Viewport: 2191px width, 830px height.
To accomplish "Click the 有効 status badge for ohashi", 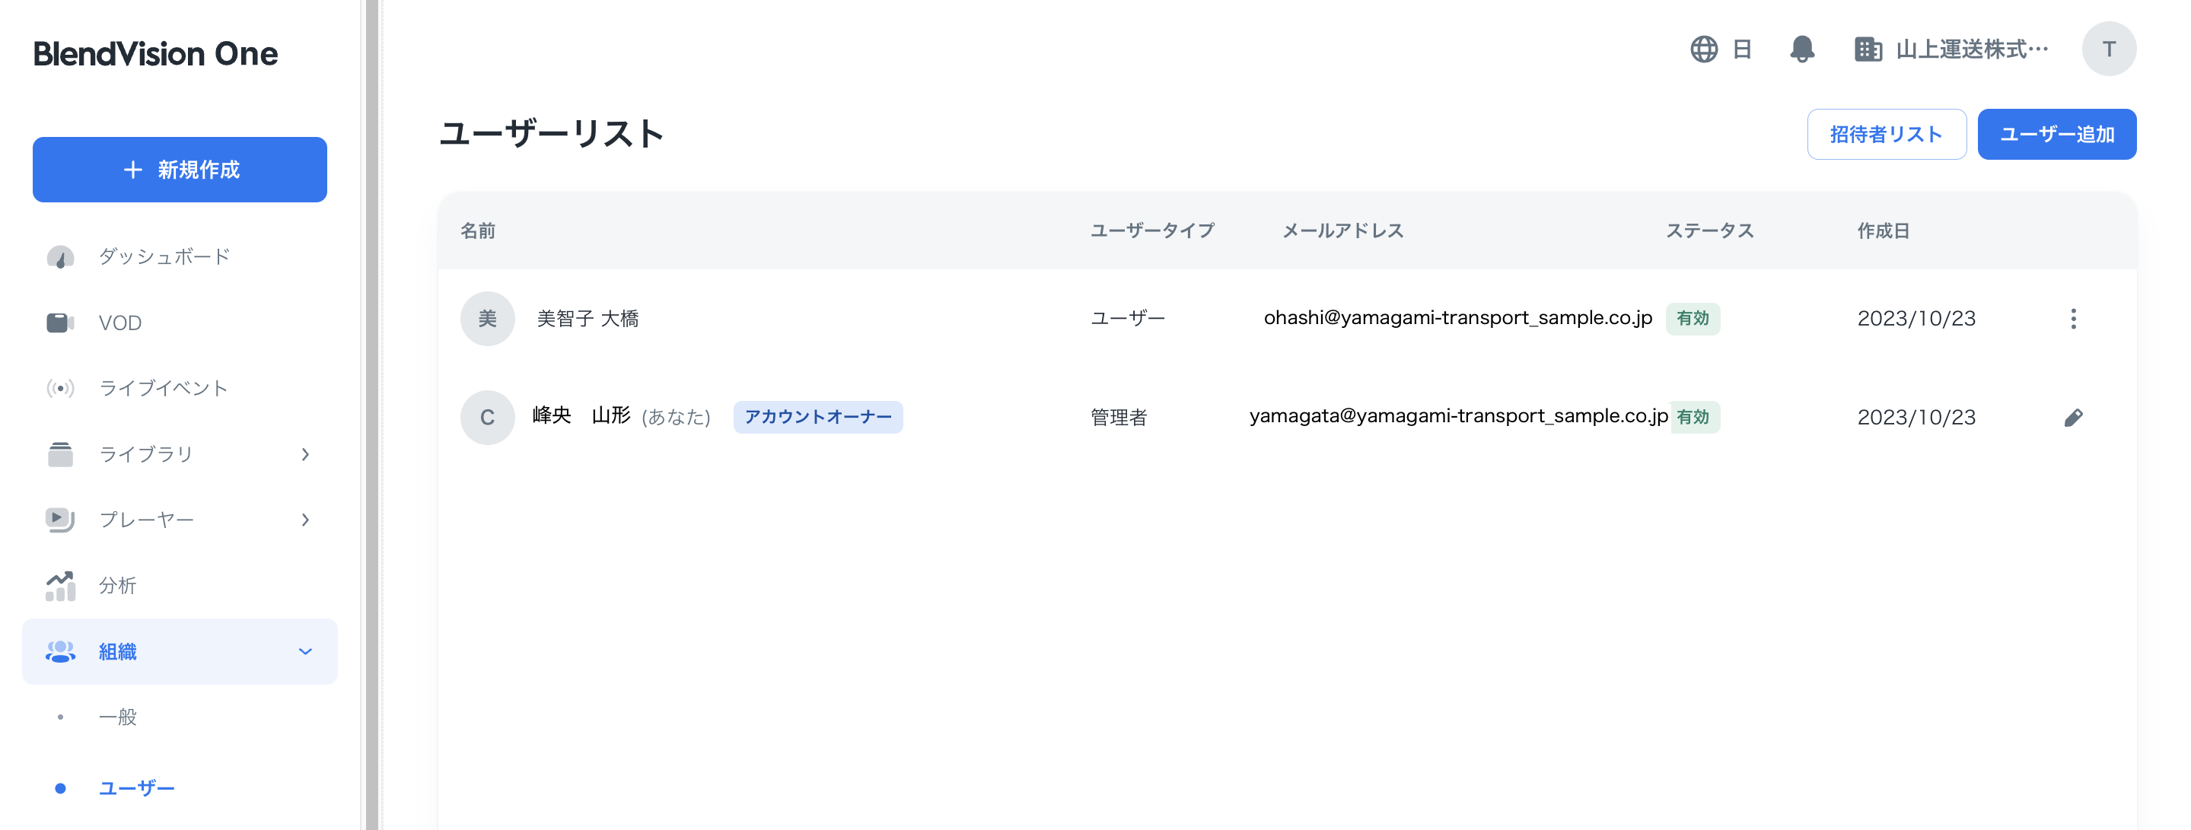I will pos(1692,319).
